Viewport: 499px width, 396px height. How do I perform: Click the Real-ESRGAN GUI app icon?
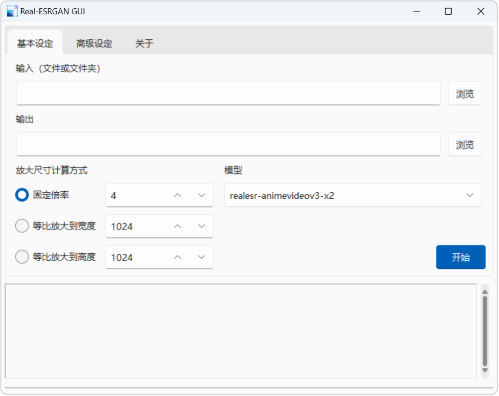[12, 12]
